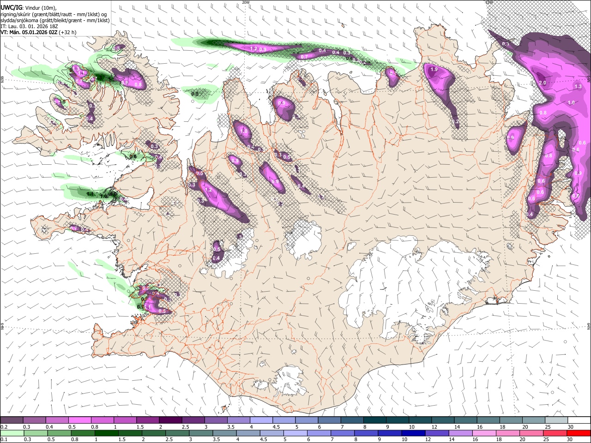Click the 3.5 lavender swatch in the upper legend
The height and width of the screenshot is (443, 591).
click(x=239, y=420)
